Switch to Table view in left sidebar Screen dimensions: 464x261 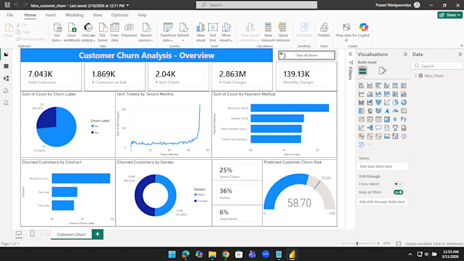[6, 66]
